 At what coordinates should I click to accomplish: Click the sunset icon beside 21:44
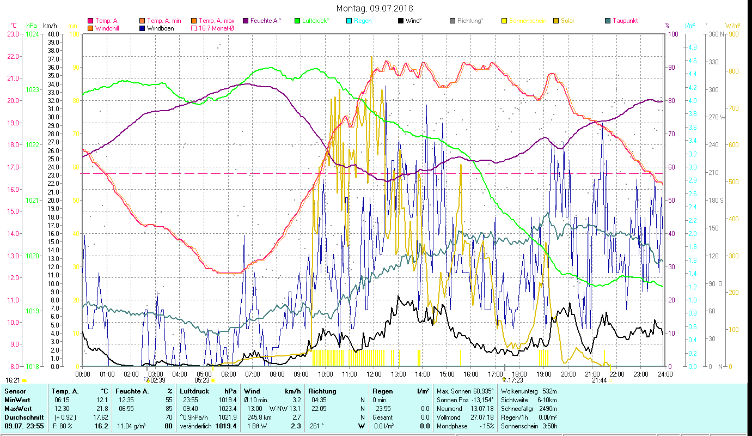[609, 380]
